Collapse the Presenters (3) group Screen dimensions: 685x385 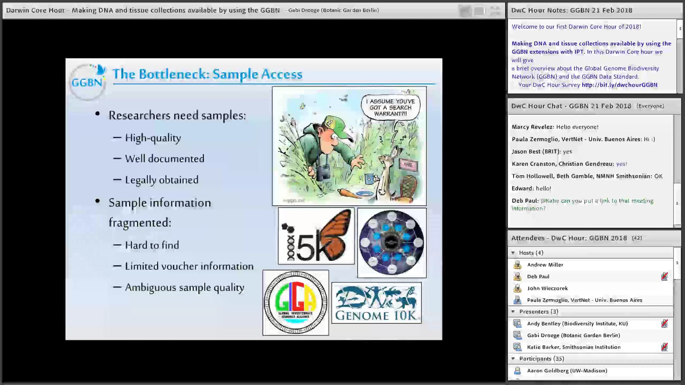513,312
